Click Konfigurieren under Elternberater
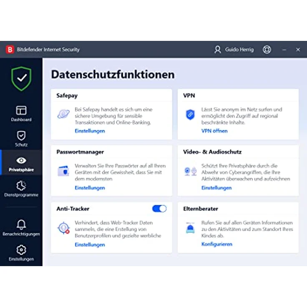307x307 pixels. tap(217, 244)
